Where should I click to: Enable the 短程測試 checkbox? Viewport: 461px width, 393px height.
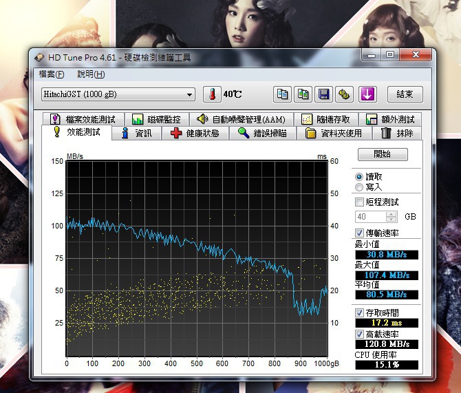359,202
